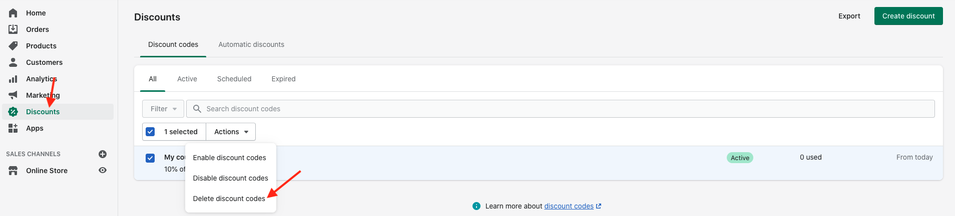Screen dimensions: 955x216
Task: Show the Expired discounts tab
Action: 283,79
